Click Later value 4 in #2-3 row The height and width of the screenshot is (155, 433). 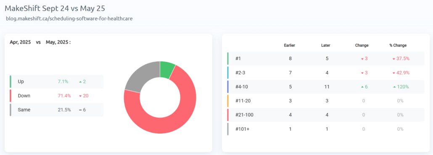(327, 73)
